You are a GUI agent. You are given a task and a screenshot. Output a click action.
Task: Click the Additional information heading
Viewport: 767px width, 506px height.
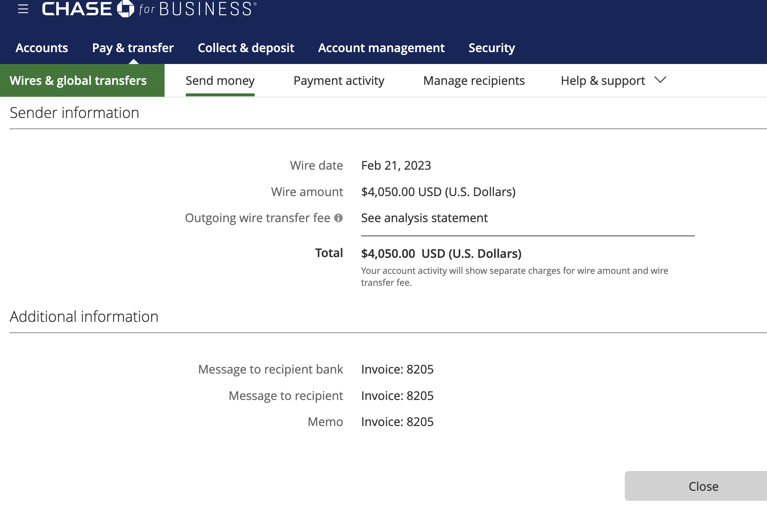pos(84,317)
